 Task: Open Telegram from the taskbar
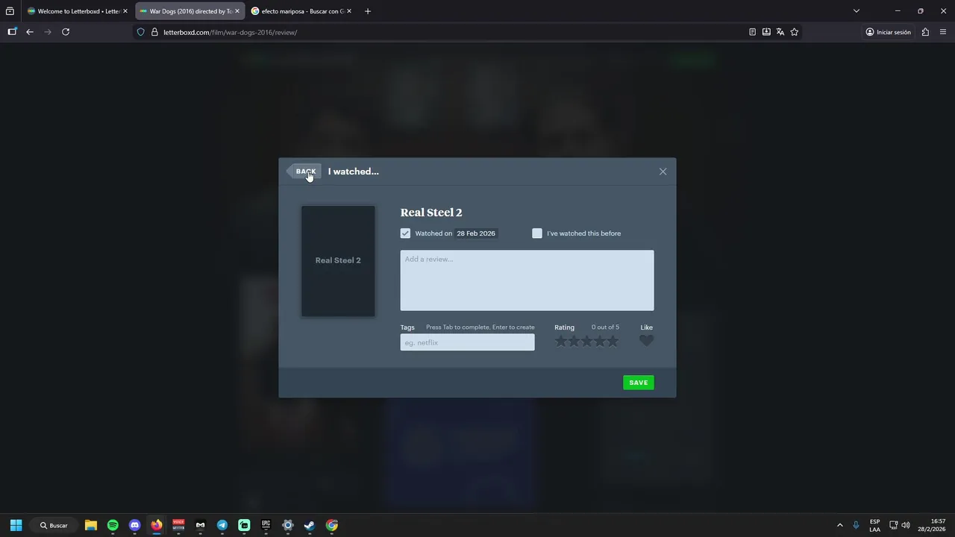[x=222, y=525]
